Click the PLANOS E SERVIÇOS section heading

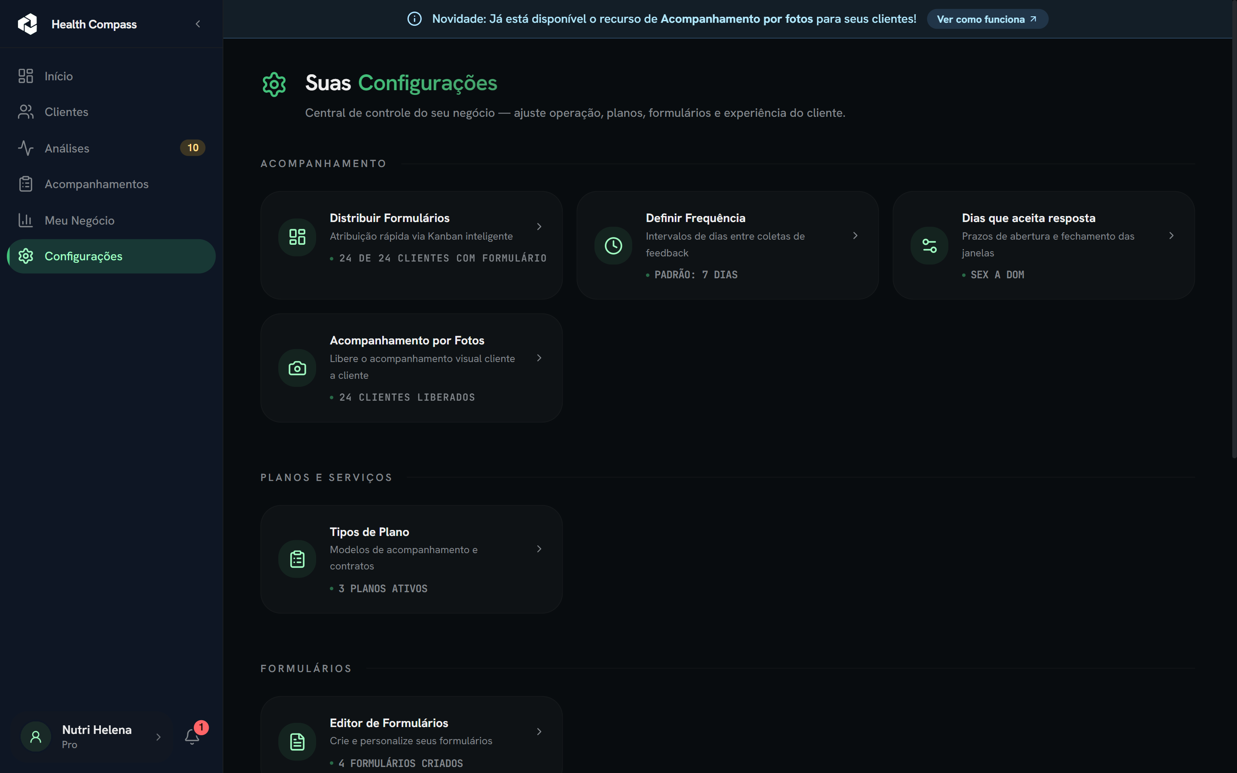326,478
